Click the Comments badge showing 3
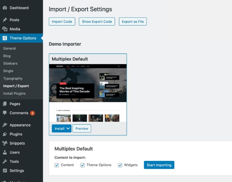232x182 pixels. pyautogui.click(x=32, y=113)
